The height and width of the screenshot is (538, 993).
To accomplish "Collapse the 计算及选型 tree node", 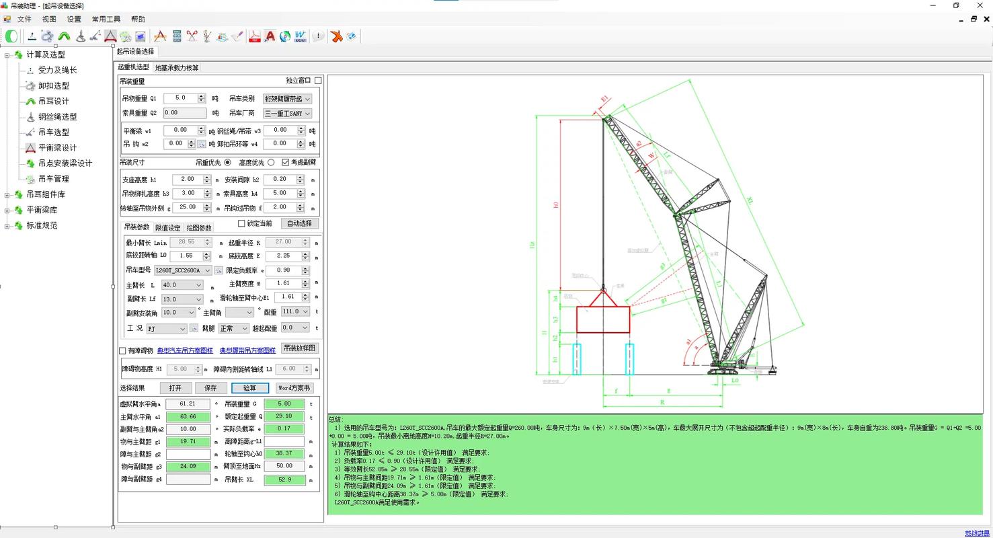I will [x=7, y=55].
